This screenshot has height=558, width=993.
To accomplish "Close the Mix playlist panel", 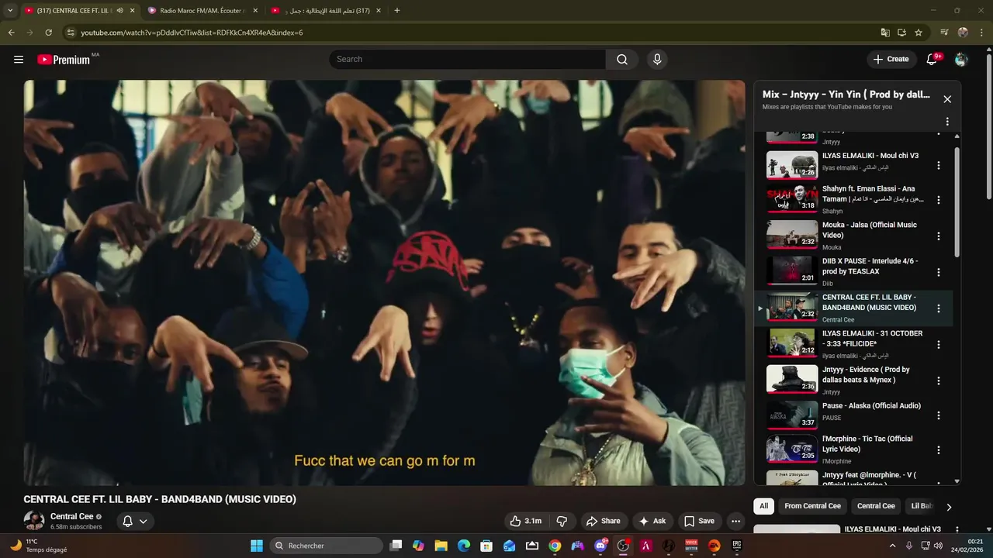I will (947, 99).
